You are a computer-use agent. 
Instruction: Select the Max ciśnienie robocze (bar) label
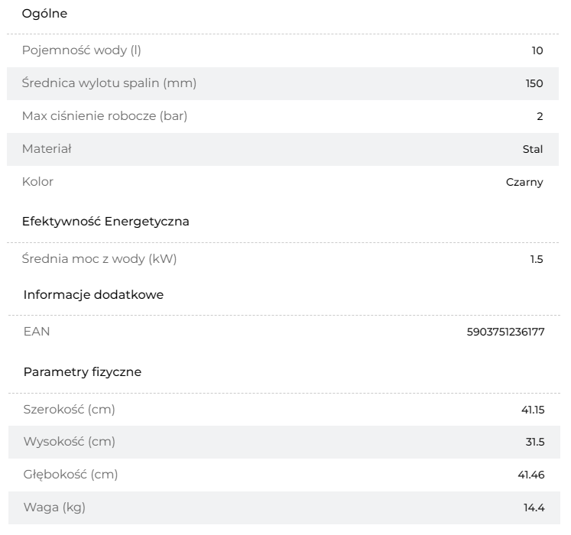(105, 116)
